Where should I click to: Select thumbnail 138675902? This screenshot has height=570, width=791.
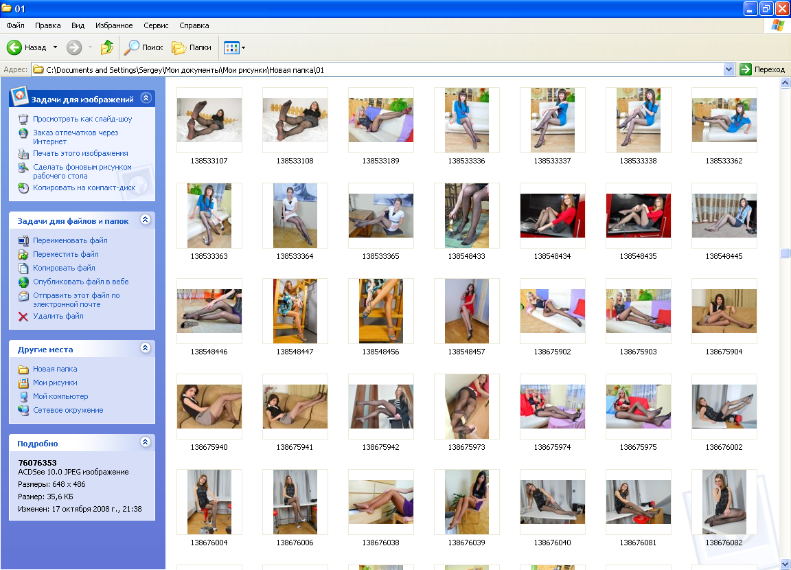[x=552, y=310]
